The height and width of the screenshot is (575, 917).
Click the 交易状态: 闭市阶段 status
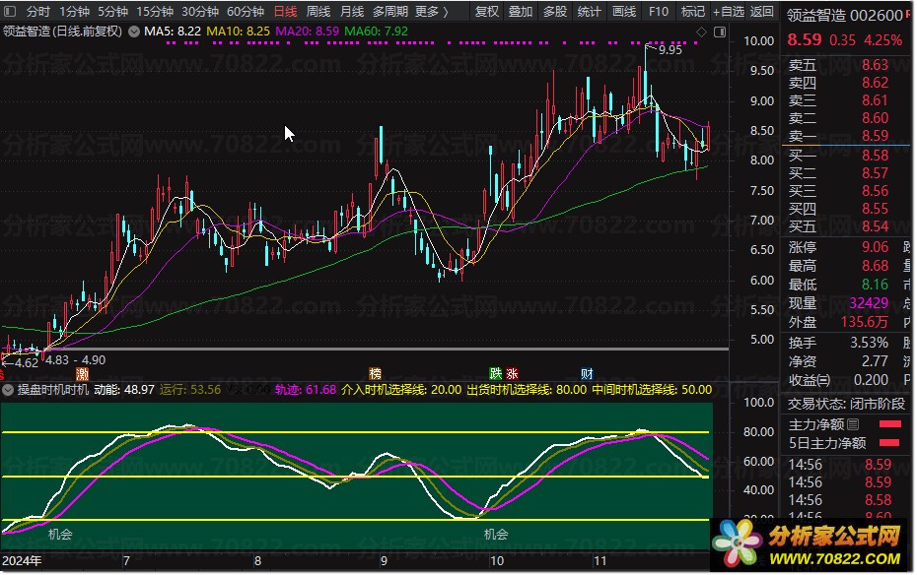[846, 404]
